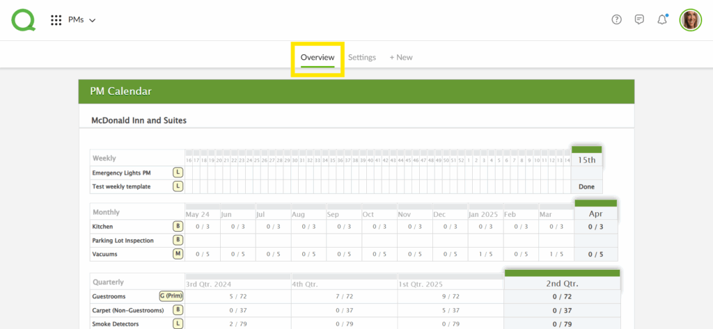Open the Parking Lot Inspection row

[123, 241]
